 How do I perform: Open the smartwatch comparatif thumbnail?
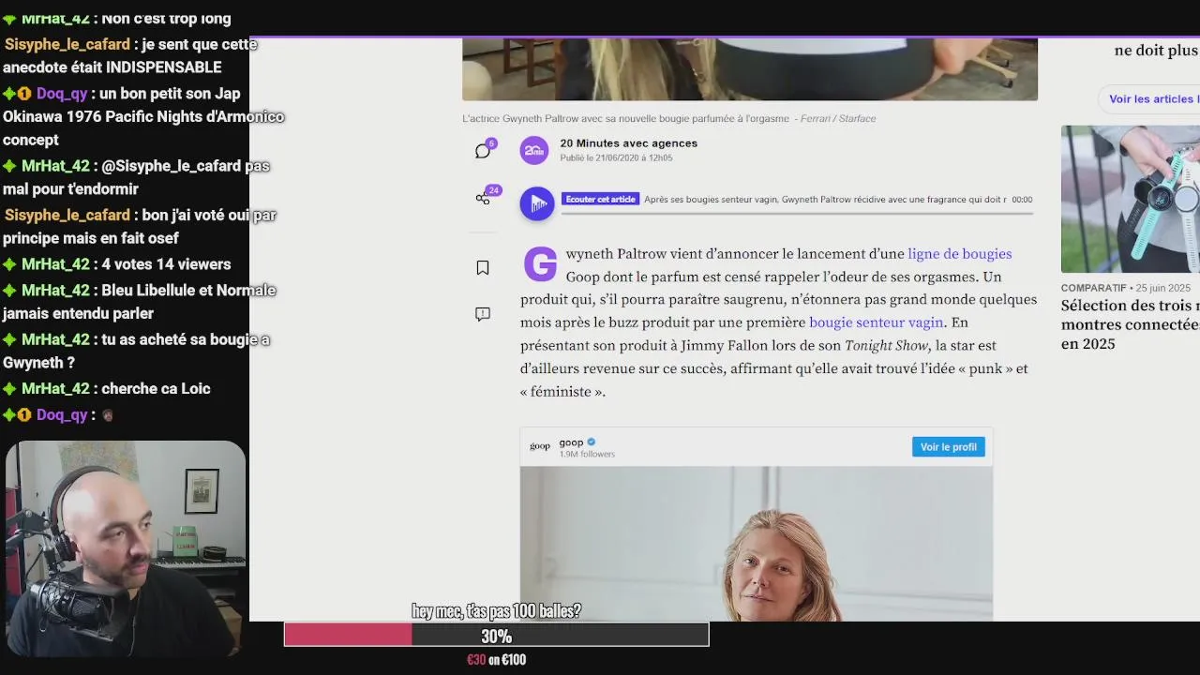click(x=1131, y=199)
